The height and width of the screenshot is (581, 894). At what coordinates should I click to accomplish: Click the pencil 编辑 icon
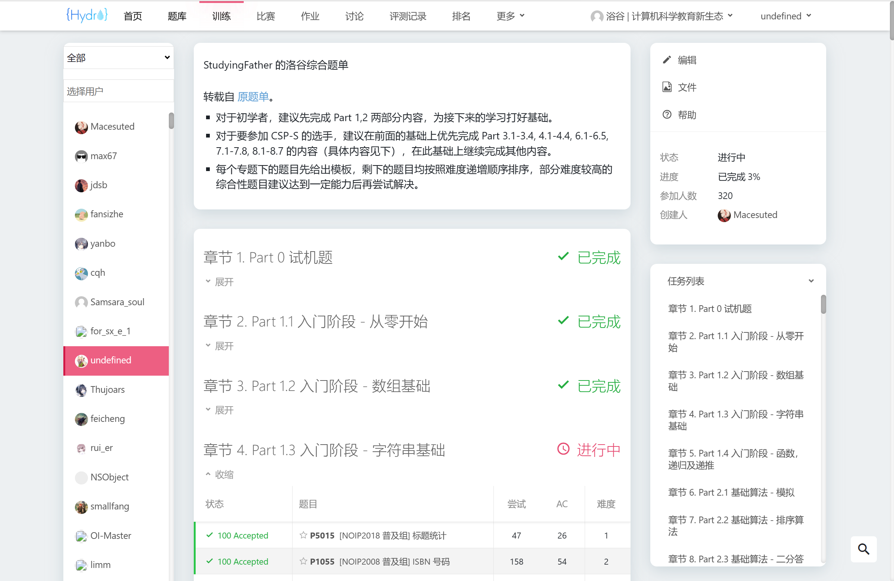(x=666, y=60)
